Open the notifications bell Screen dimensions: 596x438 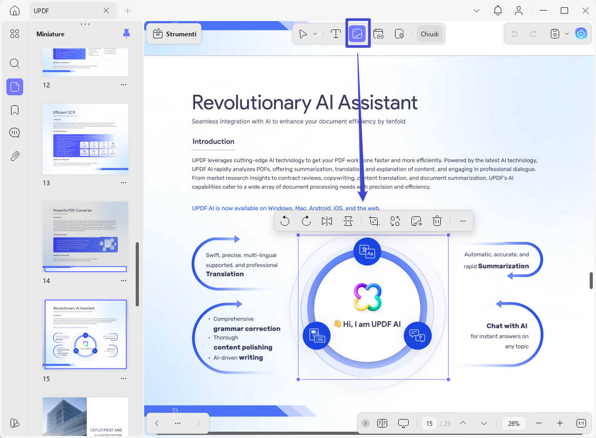tap(498, 11)
